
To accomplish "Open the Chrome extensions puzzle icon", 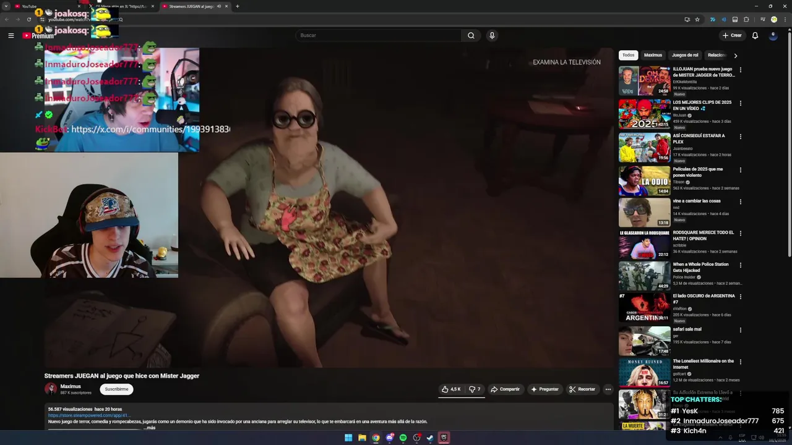I will 746,19.
